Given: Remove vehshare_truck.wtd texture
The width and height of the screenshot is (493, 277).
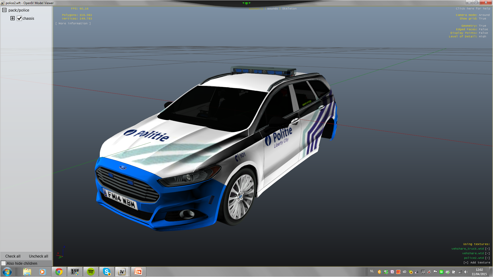Looking at the screenshot, I should tap(487, 249).
